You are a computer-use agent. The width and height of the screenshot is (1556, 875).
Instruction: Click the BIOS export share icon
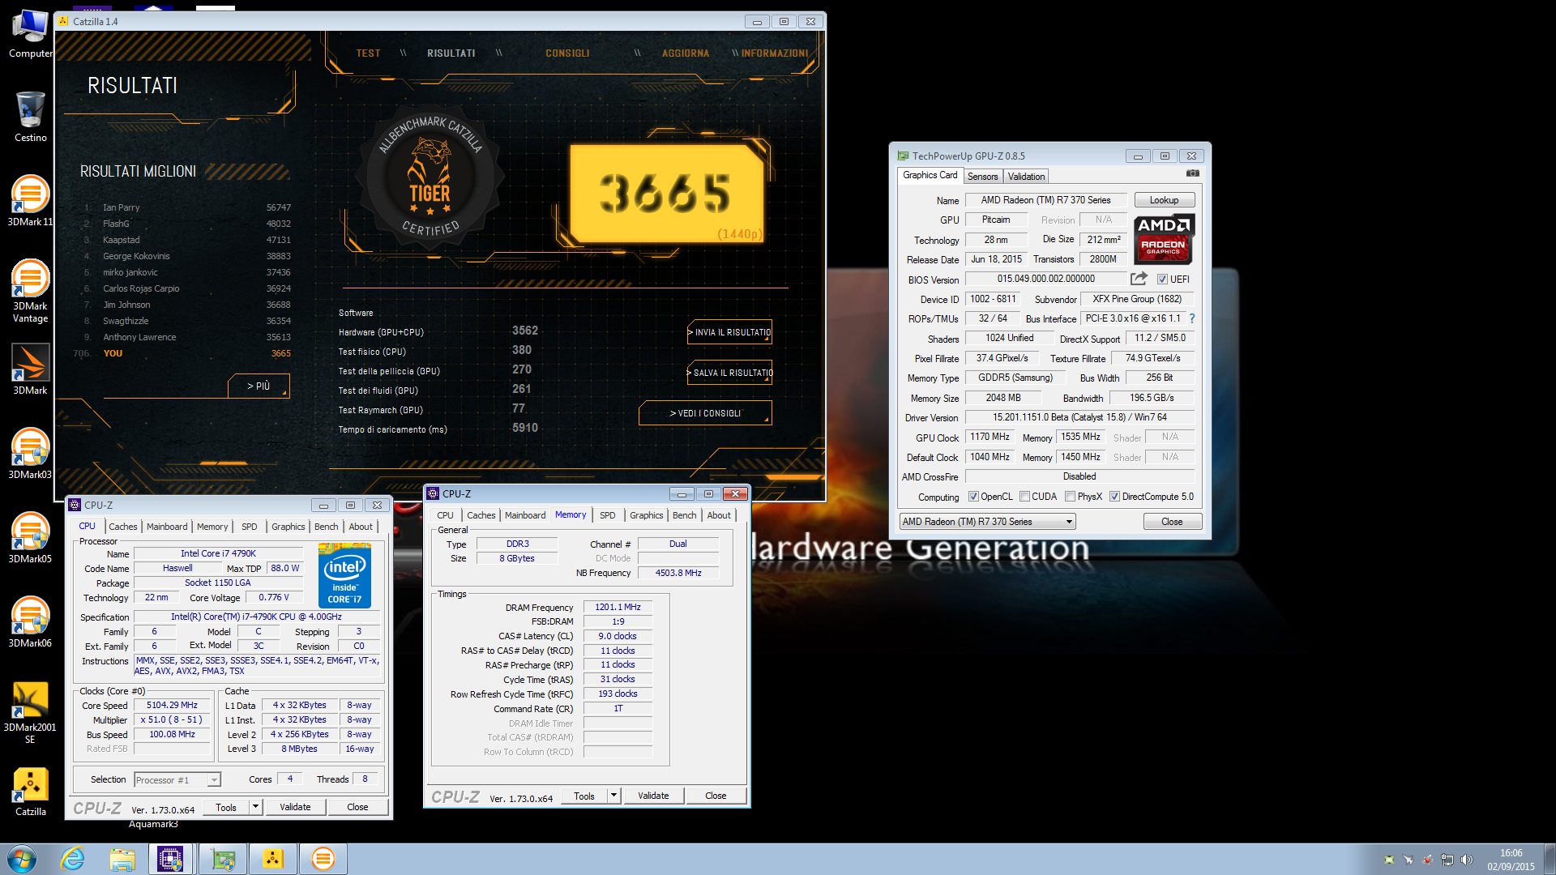[x=1139, y=279]
